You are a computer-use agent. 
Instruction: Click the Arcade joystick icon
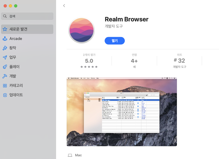click(x=5, y=39)
